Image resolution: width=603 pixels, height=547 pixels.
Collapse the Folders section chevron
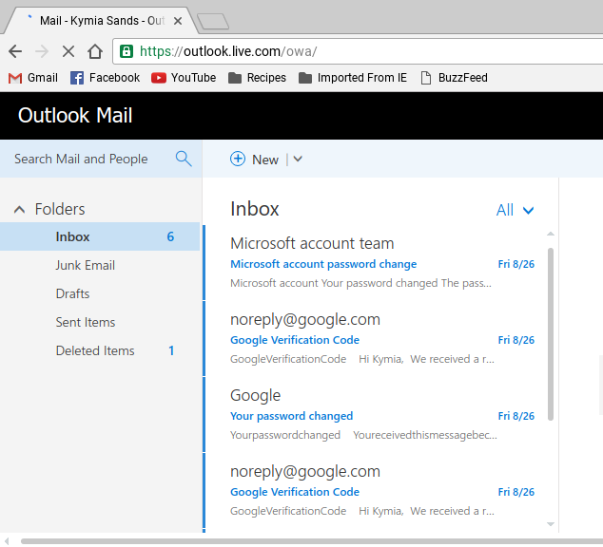click(19, 210)
